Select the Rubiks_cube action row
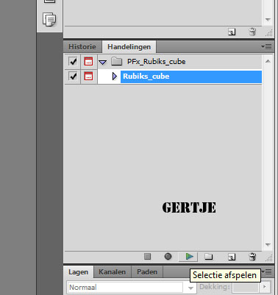The width and height of the screenshot is (278, 295). (x=191, y=77)
